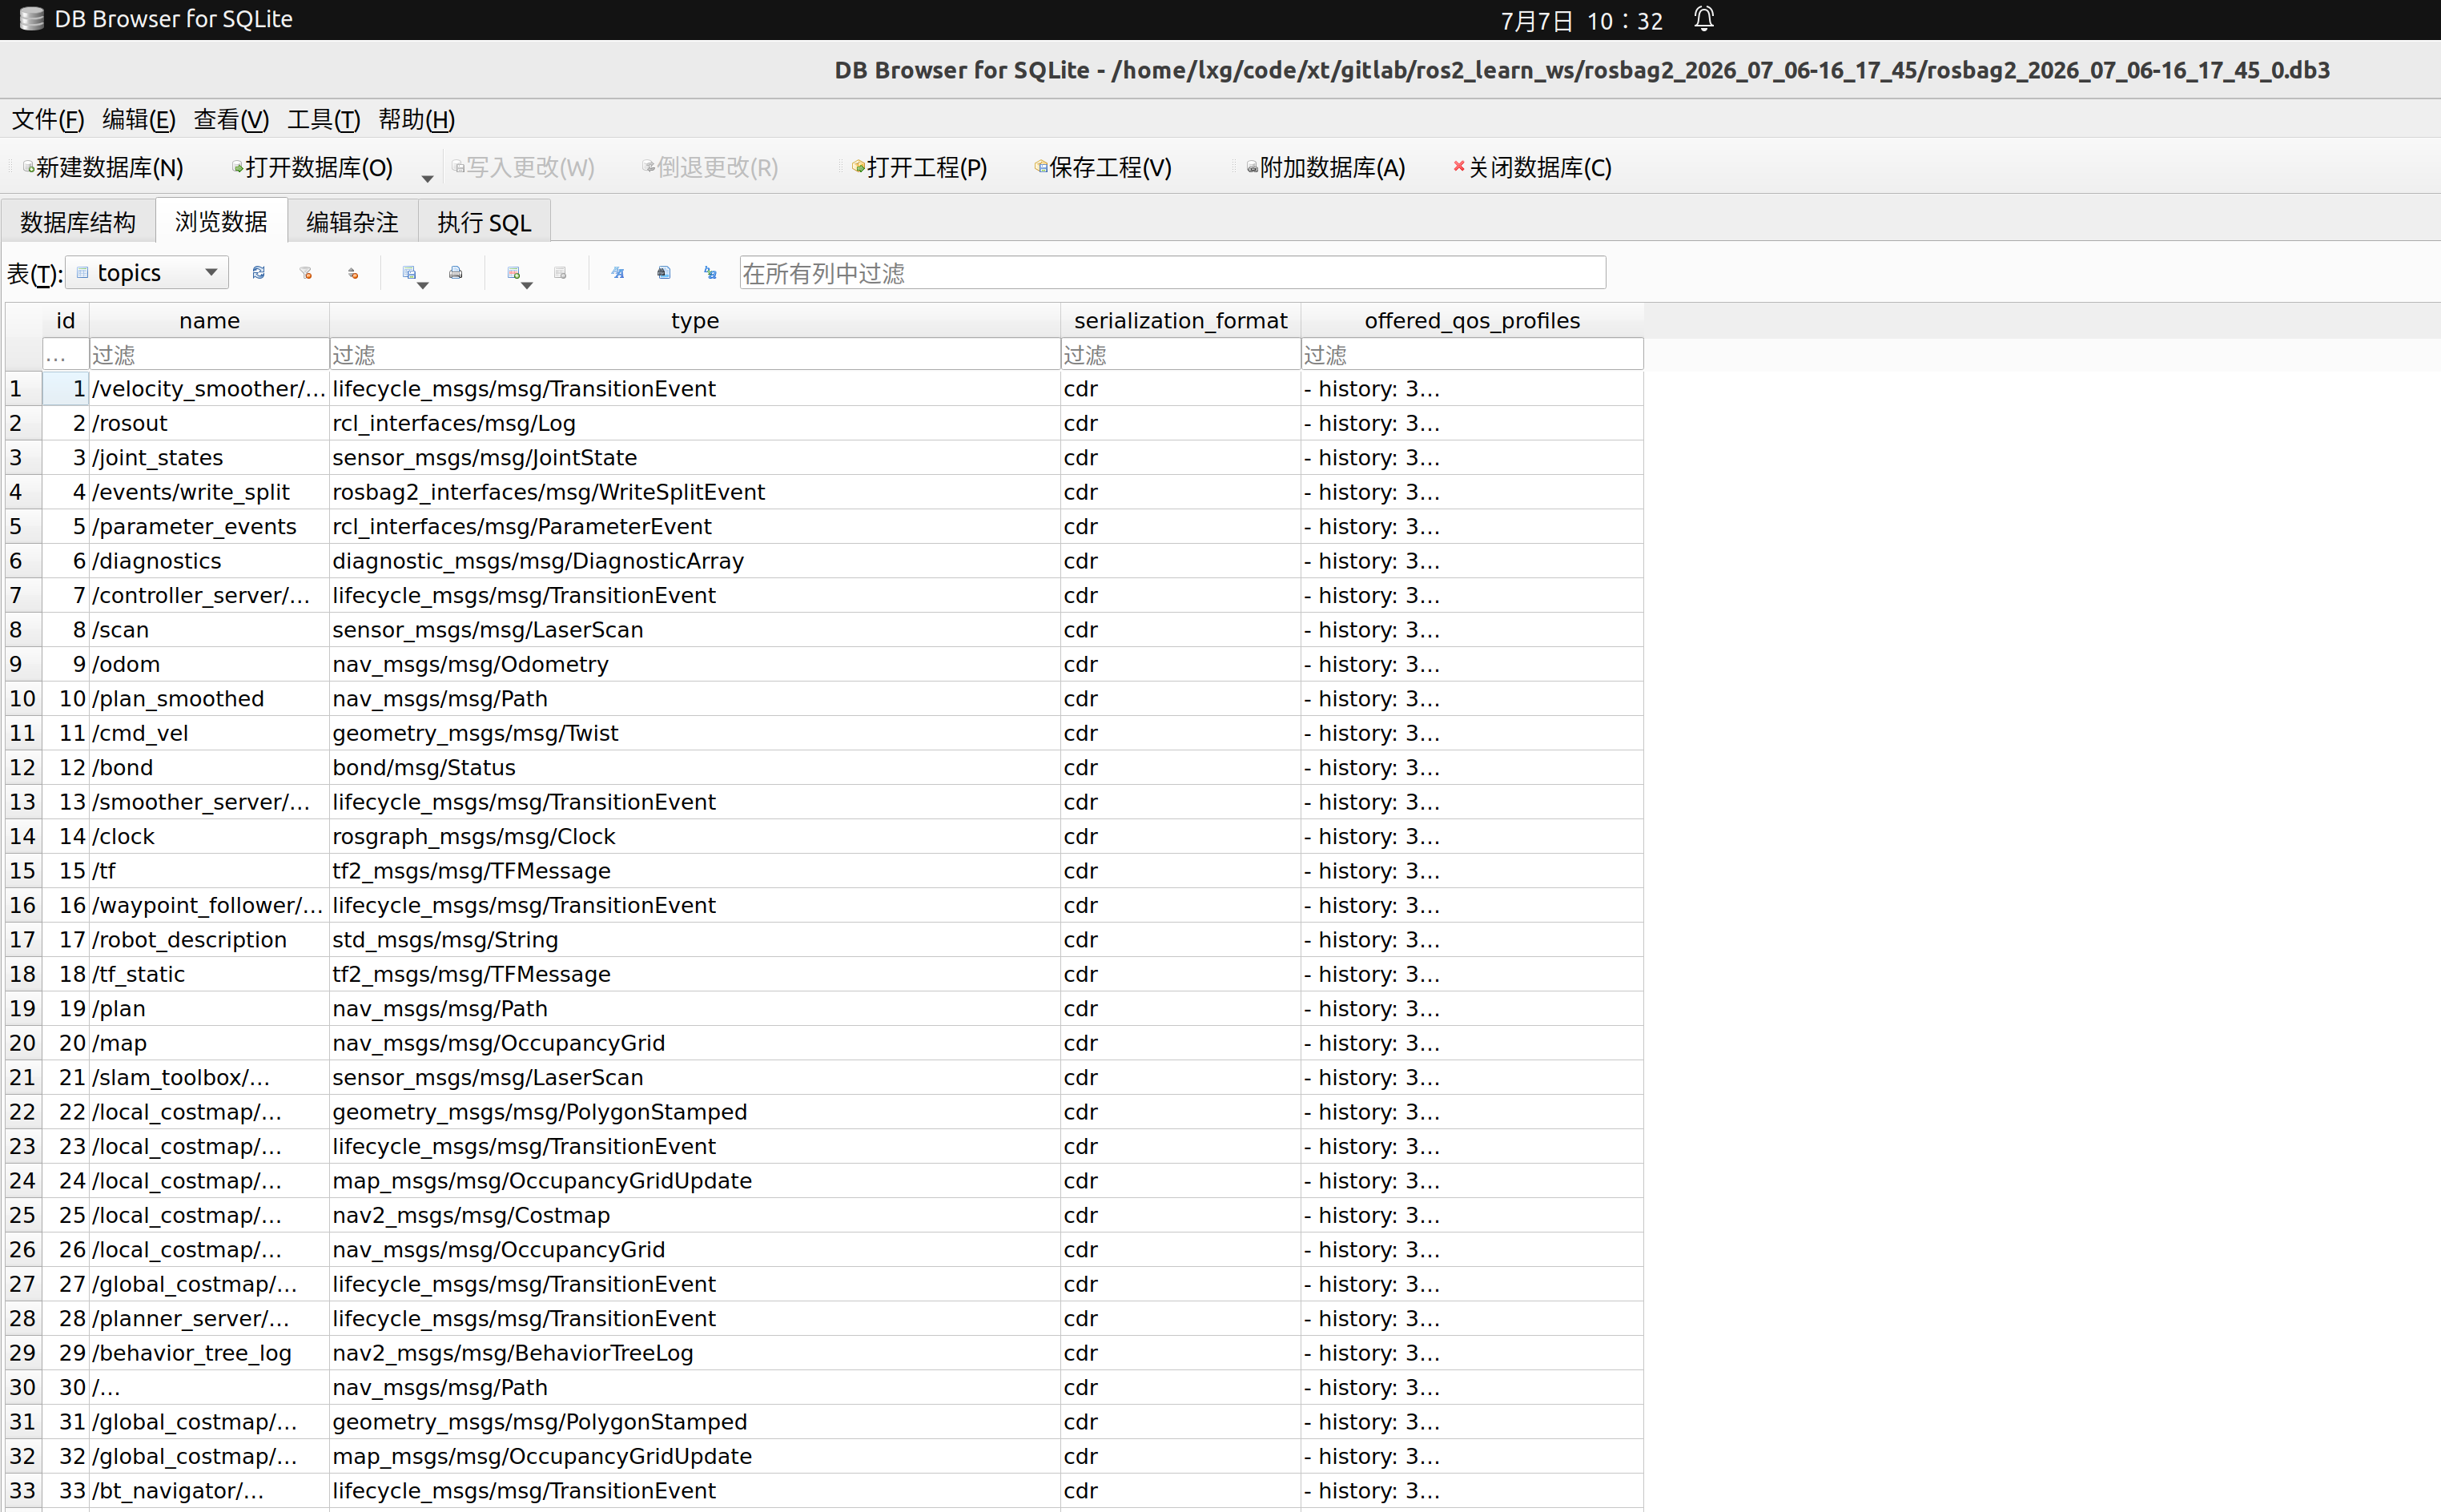Click the date and time in top bar

pyautogui.click(x=1581, y=21)
